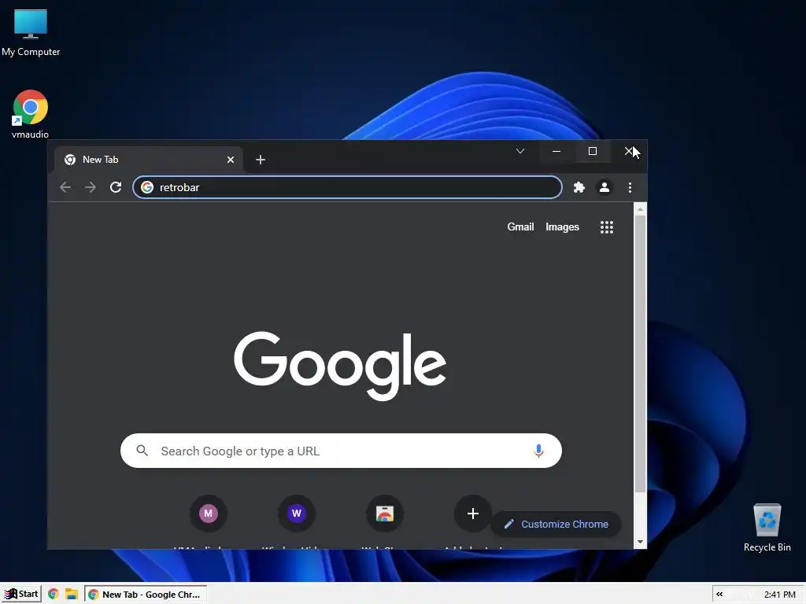Click the page scrollbar down arrow
Screen dimensions: 806x604
coord(640,542)
